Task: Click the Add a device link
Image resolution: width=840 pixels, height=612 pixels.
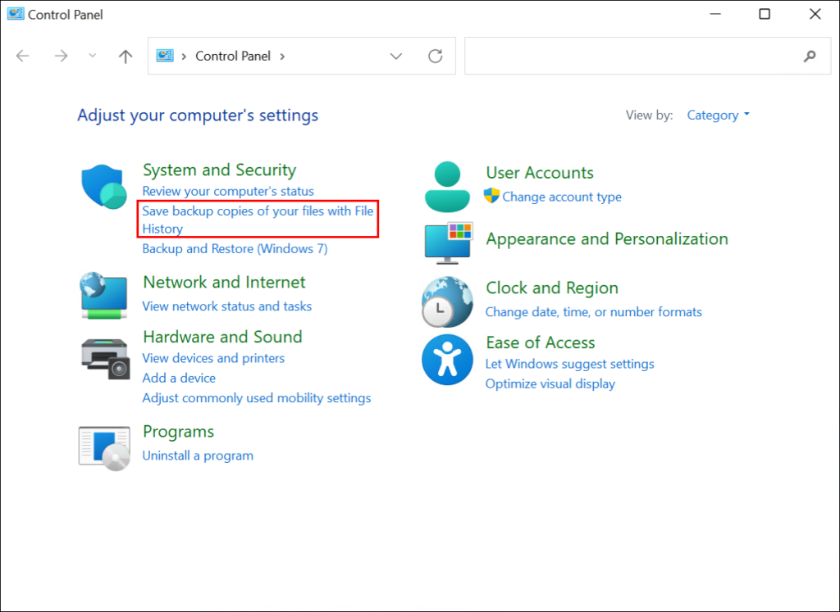Action: pyautogui.click(x=179, y=378)
